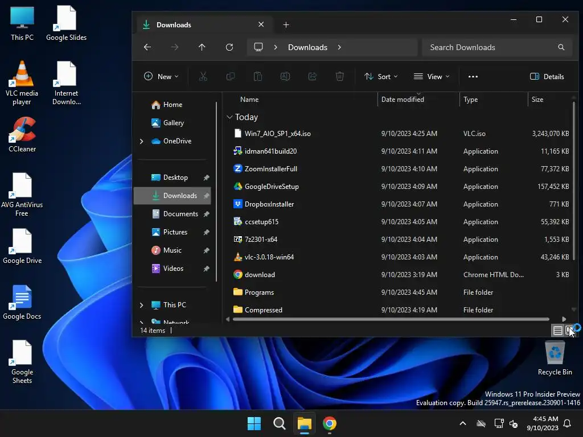Select the Google Slides desktop shortcut
This screenshot has width=583, height=437.
tap(66, 23)
